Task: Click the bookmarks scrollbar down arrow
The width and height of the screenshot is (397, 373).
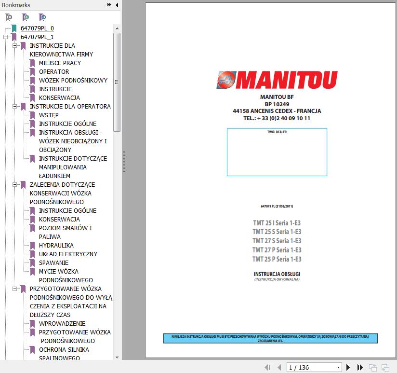Action: pyautogui.click(x=117, y=357)
